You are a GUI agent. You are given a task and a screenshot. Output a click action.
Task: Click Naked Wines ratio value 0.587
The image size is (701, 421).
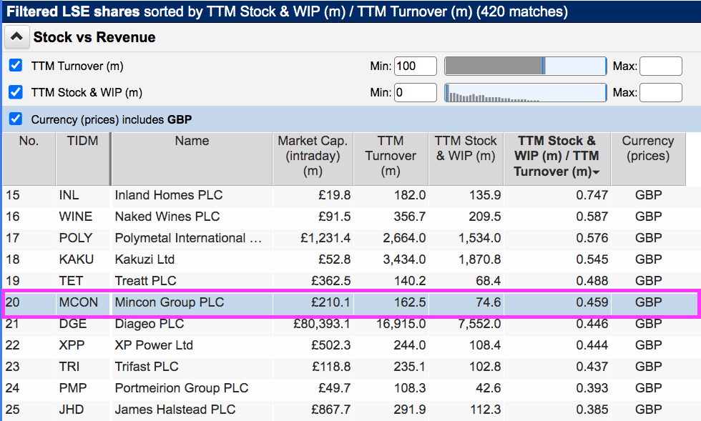(x=592, y=217)
